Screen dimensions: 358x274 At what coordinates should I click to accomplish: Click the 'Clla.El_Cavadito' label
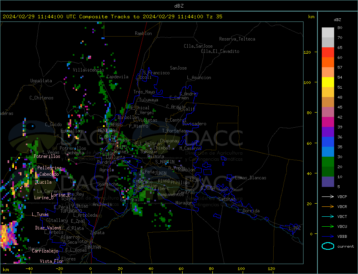[220, 51]
